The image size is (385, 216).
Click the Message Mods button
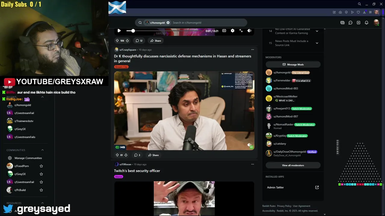[x=293, y=64]
